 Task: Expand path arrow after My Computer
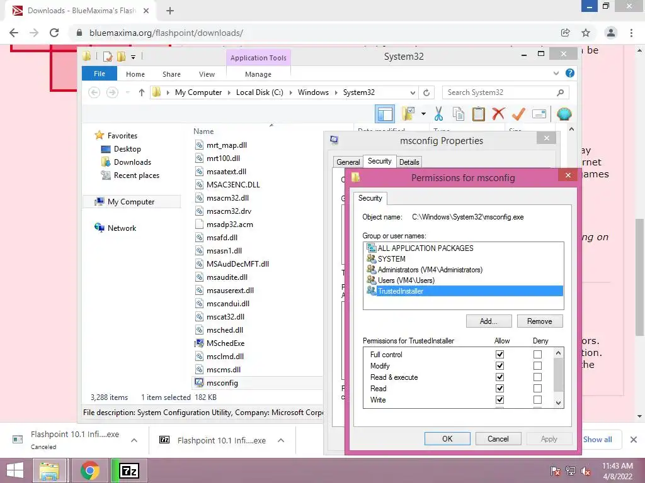pyautogui.click(x=229, y=92)
